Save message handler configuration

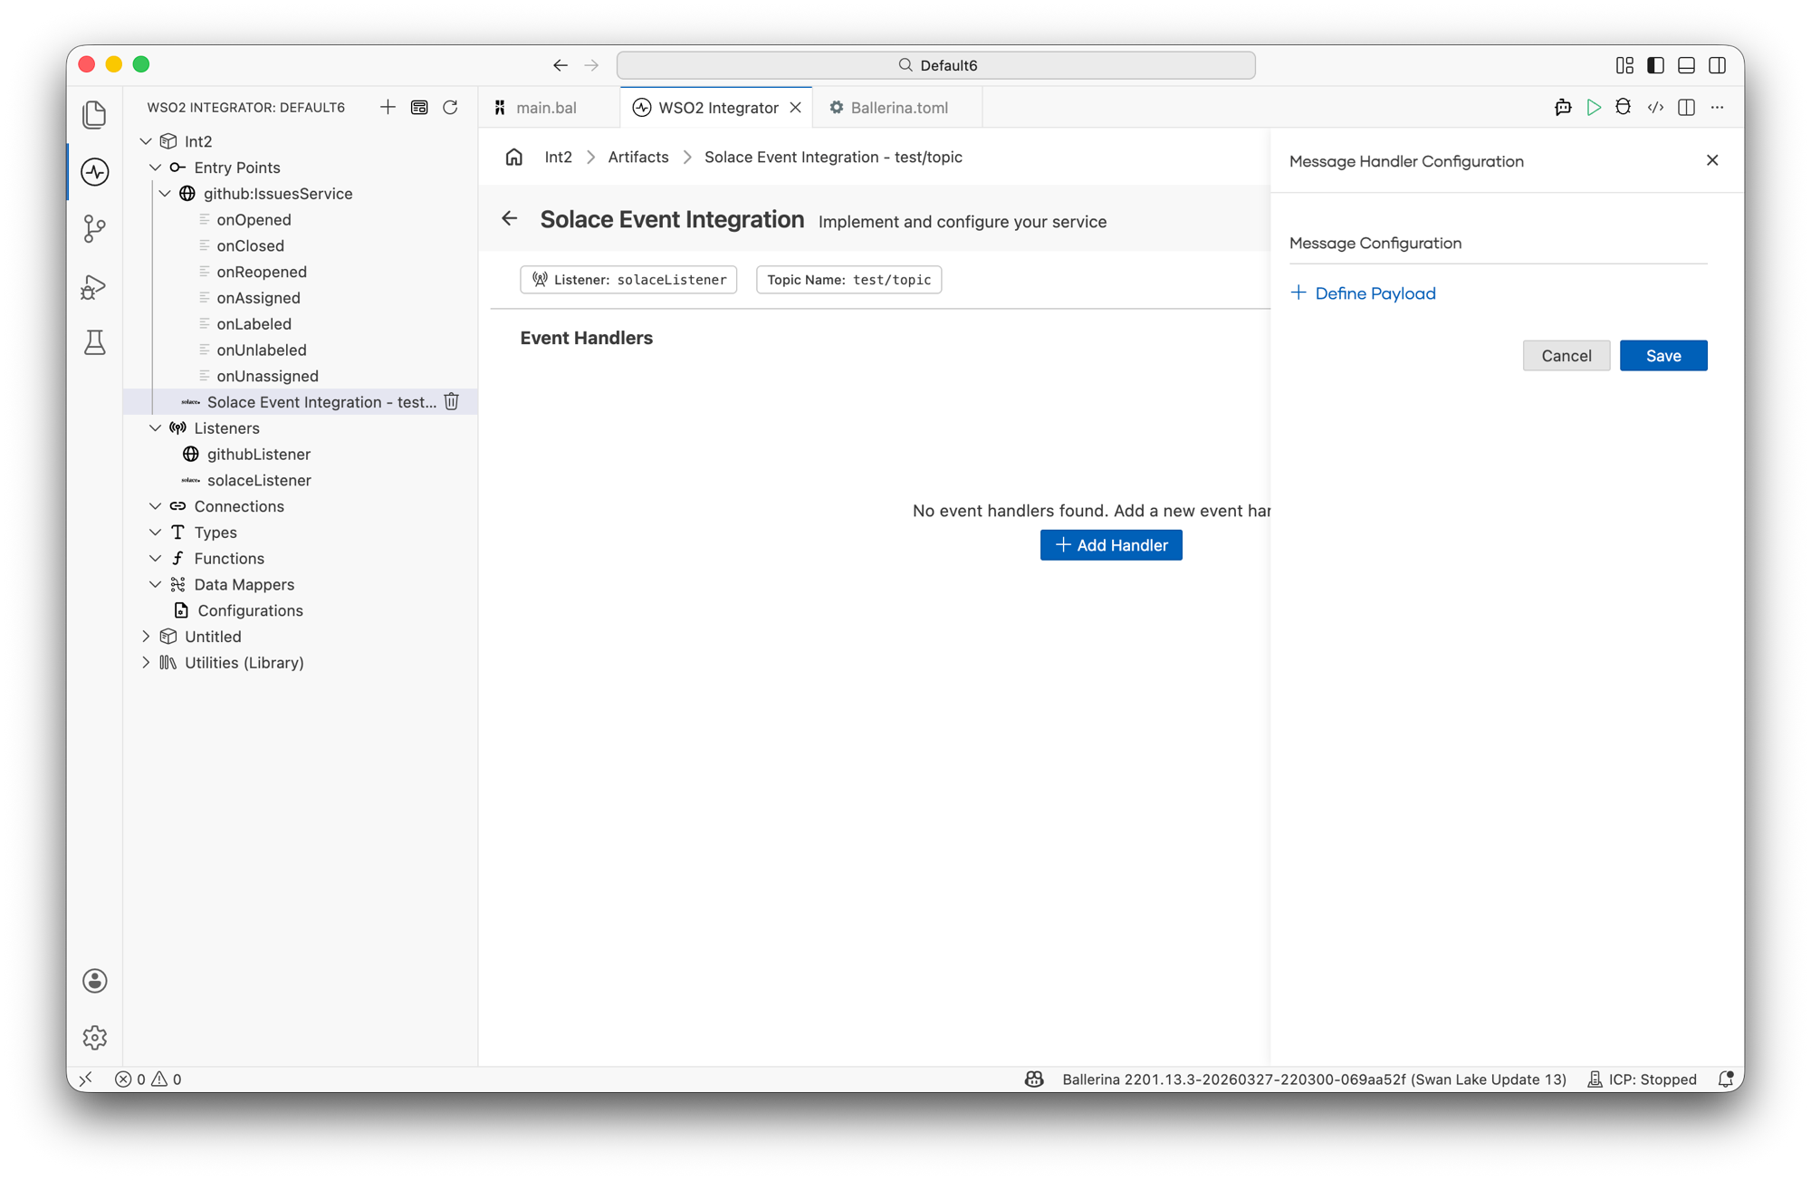click(1663, 356)
